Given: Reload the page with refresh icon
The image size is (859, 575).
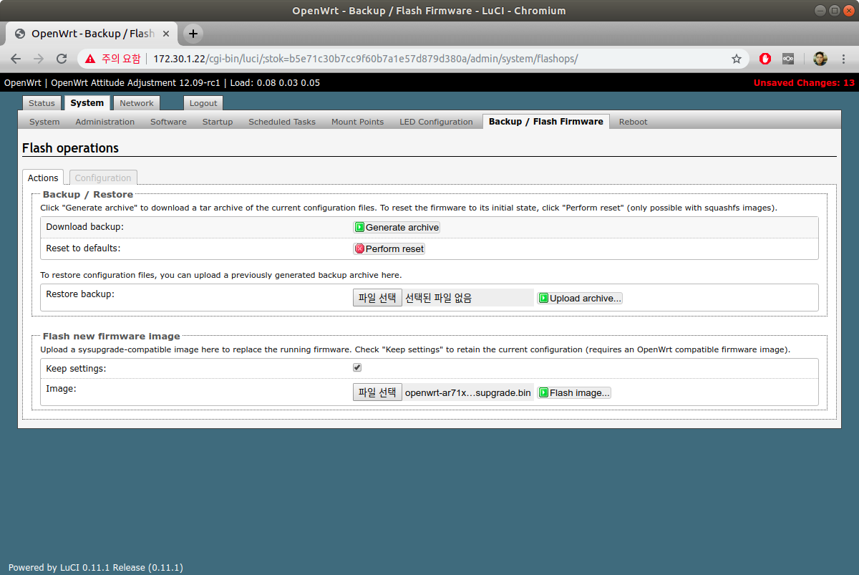Looking at the screenshot, I should click(62, 59).
